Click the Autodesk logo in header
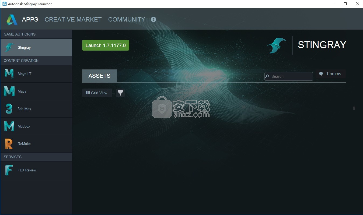The image size is (363, 215). point(12,20)
